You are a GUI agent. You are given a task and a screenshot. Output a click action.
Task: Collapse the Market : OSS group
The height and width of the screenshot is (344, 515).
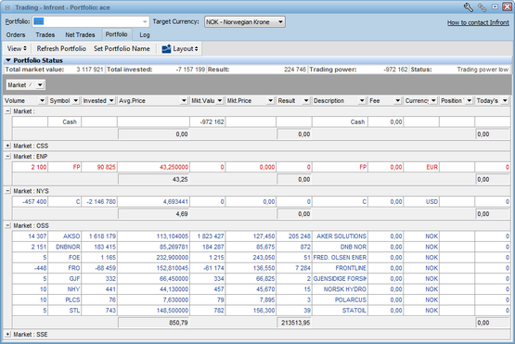coord(7,225)
